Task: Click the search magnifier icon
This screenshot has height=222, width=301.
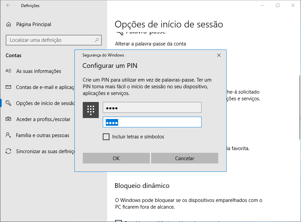Action: point(97,40)
